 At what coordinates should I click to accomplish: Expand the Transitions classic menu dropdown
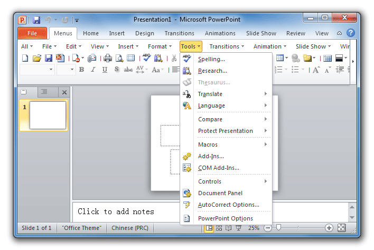pos(227,46)
